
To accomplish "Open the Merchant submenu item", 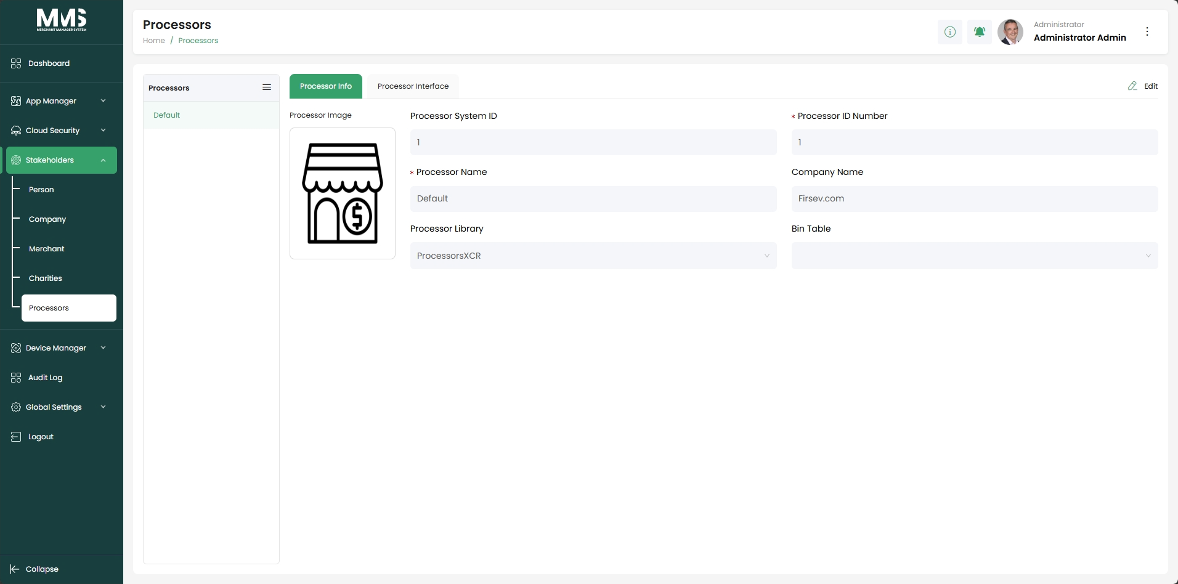I will (x=46, y=249).
